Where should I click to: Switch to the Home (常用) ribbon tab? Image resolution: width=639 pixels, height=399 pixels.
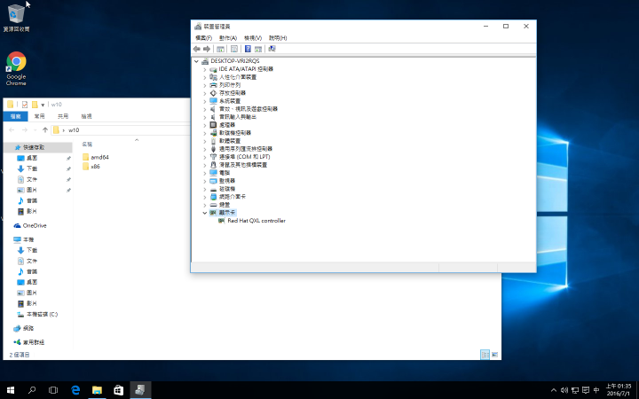tap(40, 116)
